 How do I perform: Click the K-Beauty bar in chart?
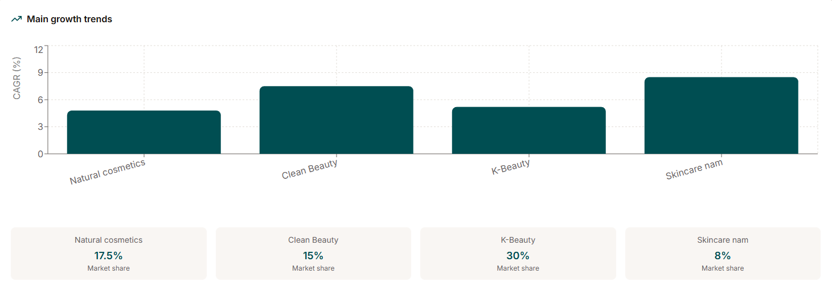click(x=528, y=130)
